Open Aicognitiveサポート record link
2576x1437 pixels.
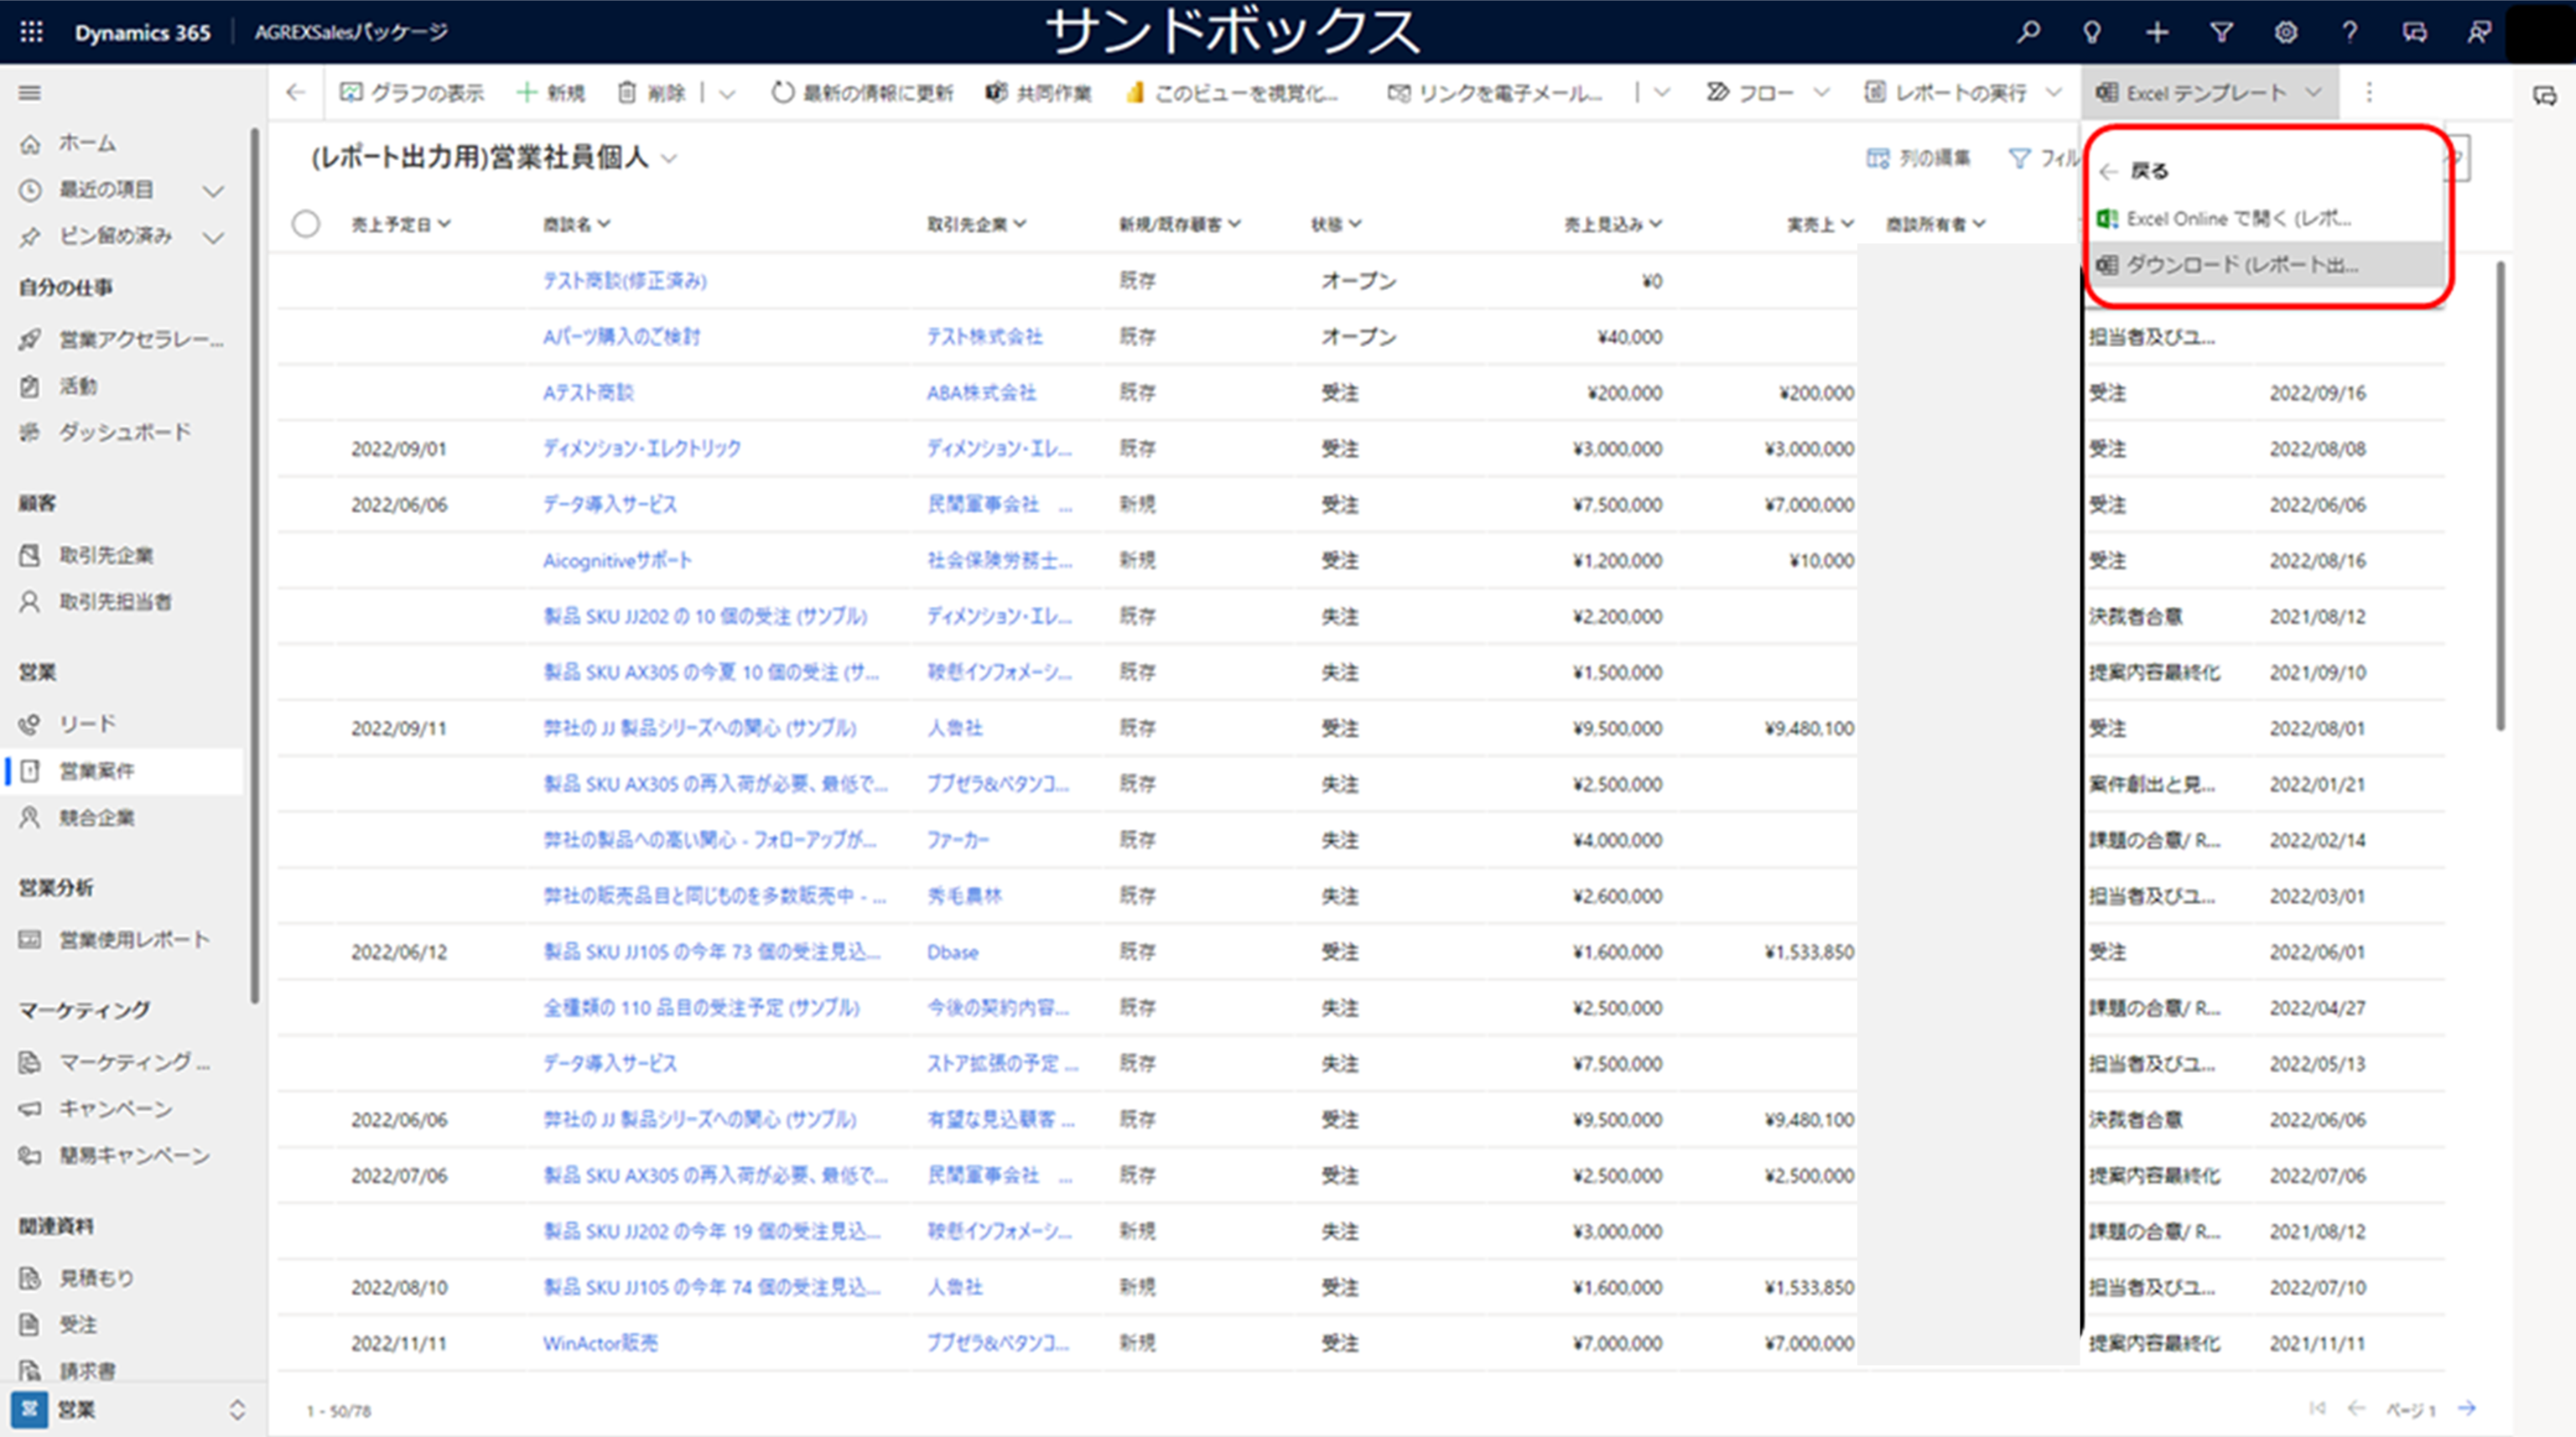[617, 560]
